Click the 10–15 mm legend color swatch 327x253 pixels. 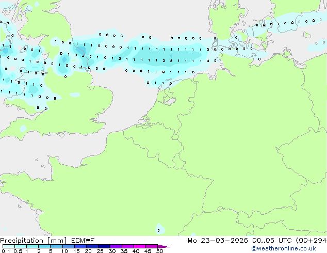click(68, 246)
